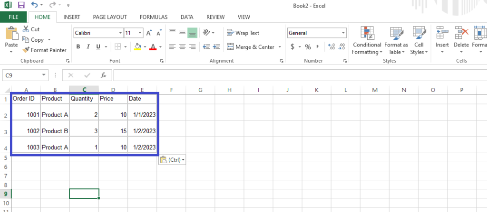Apply yellow fill color to cells
487x212 pixels.
pos(137,47)
